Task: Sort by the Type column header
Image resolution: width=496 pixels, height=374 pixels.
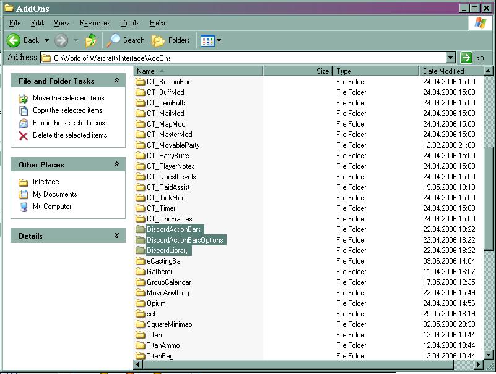Action: point(376,71)
